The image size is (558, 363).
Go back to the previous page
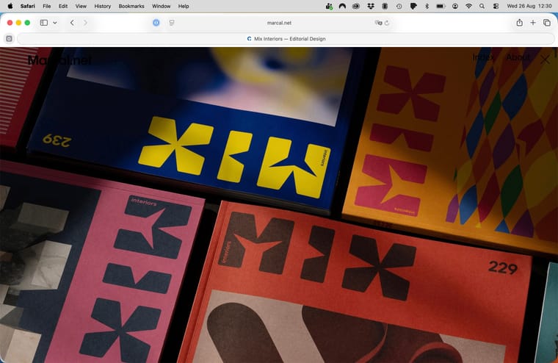tap(72, 23)
